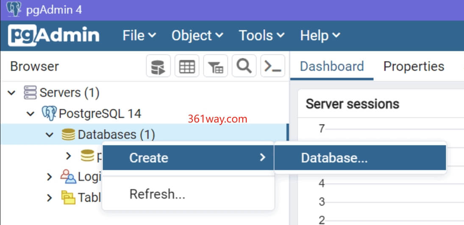
Task: Click the Servers stack icon
Action: tap(30, 93)
